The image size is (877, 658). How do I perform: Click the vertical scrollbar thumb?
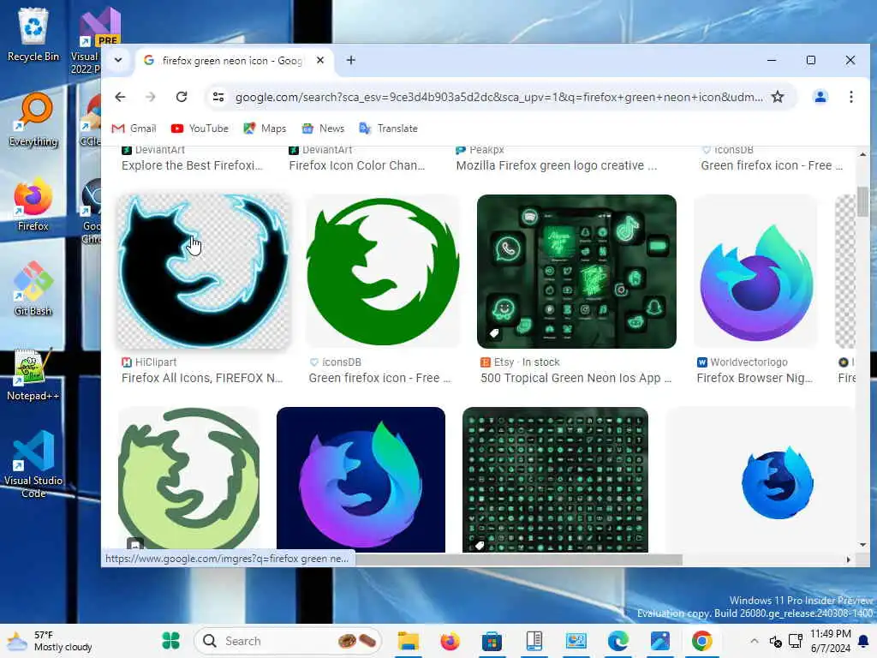click(x=862, y=201)
